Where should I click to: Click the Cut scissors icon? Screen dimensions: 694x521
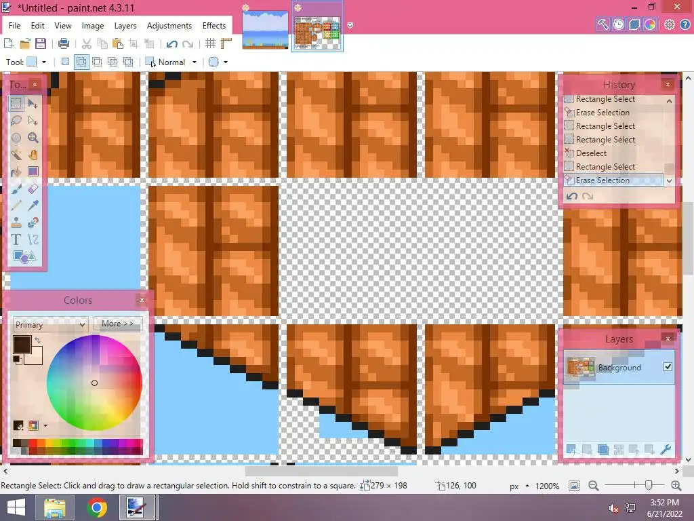pos(86,43)
